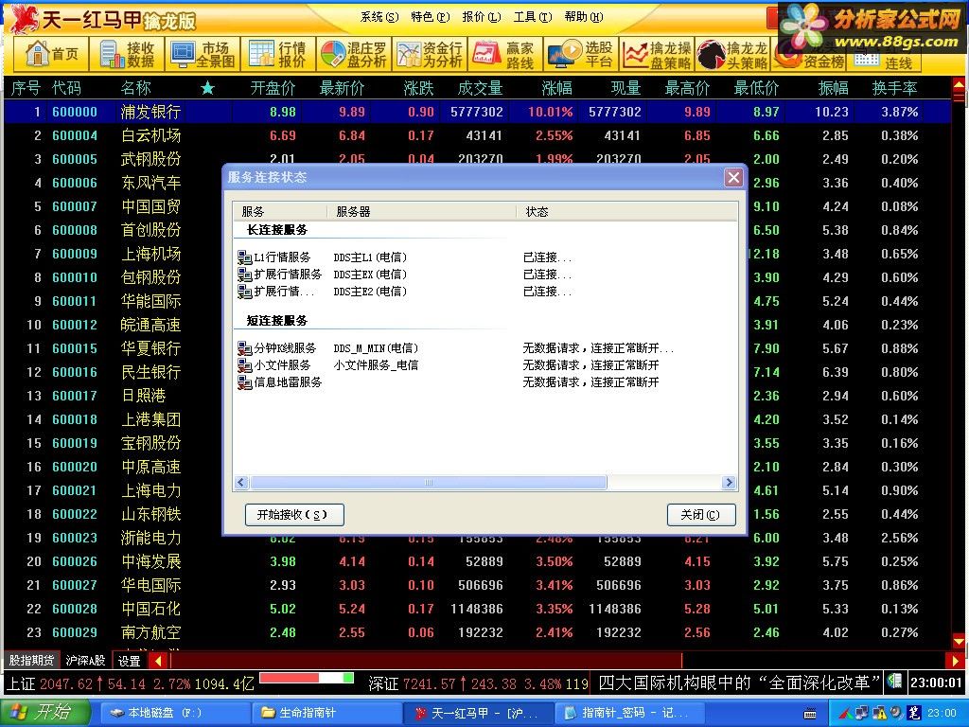Click the 深证 7241.57 index status entry

[x=478, y=683]
